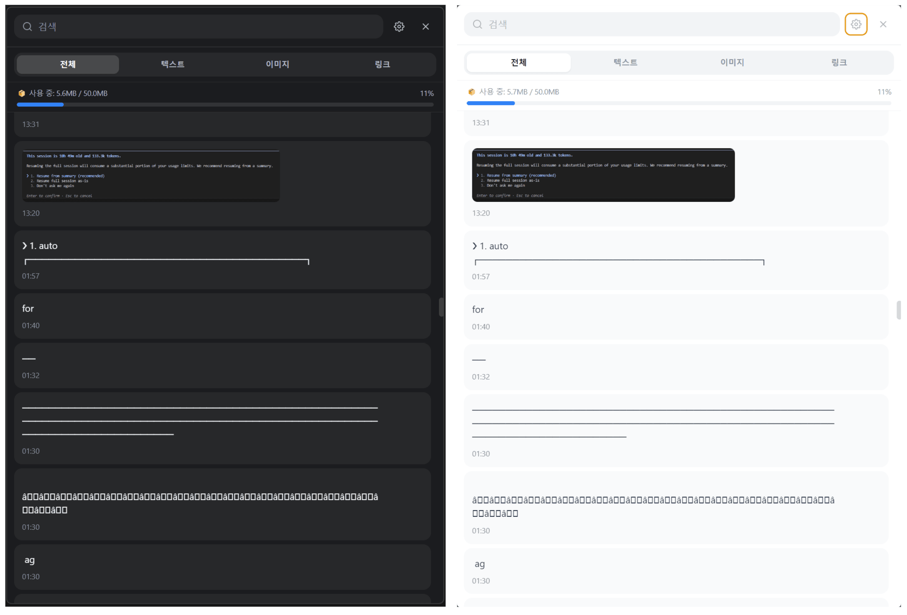907x615 pixels.
Task: Switch to 링크 tab in dark panel
Action: [x=382, y=64]
